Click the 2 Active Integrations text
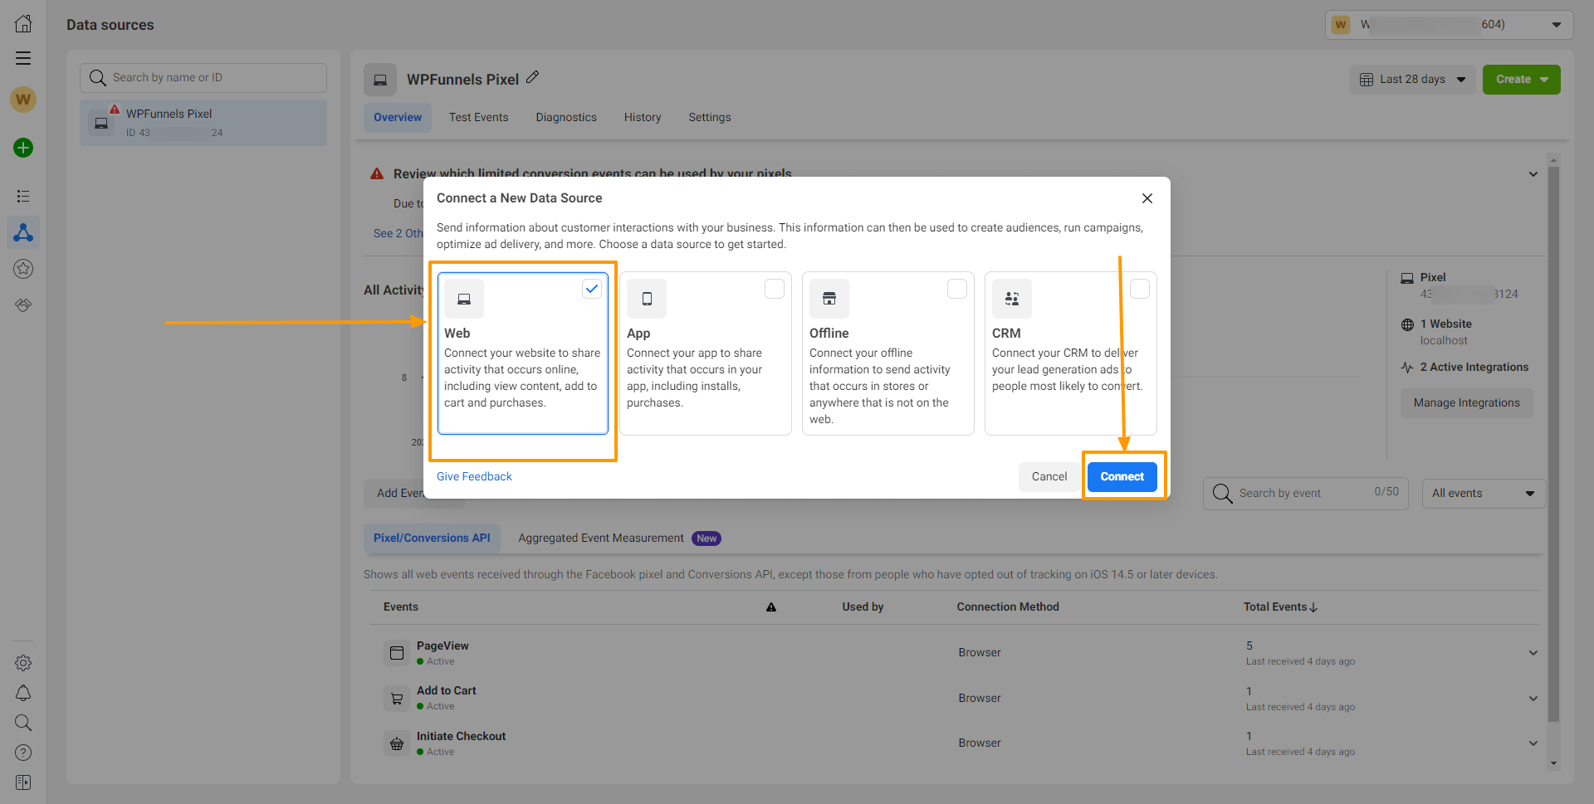 click(1474, 368)
